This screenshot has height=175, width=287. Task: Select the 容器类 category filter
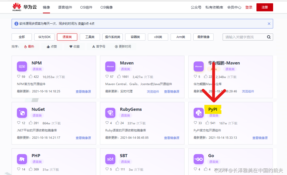click(x=135, y=37)
